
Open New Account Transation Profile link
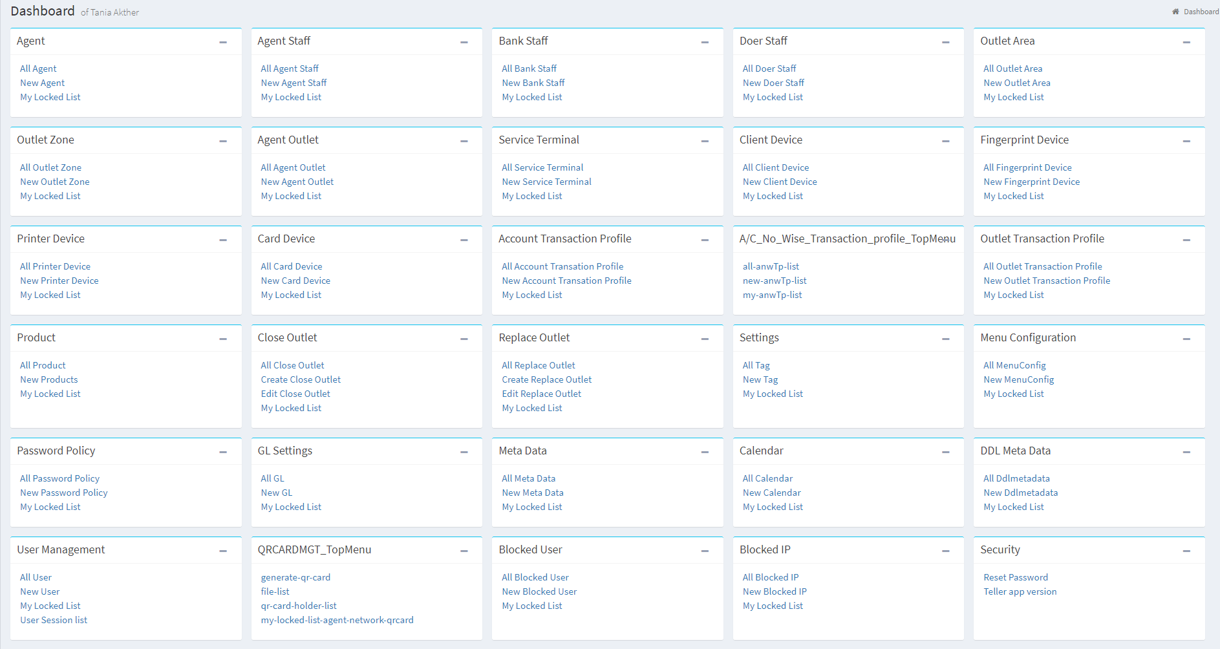tap(566, 281)
